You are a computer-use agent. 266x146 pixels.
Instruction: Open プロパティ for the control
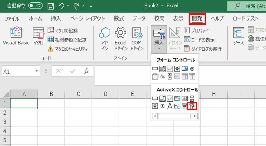click(x=196, y=30)
